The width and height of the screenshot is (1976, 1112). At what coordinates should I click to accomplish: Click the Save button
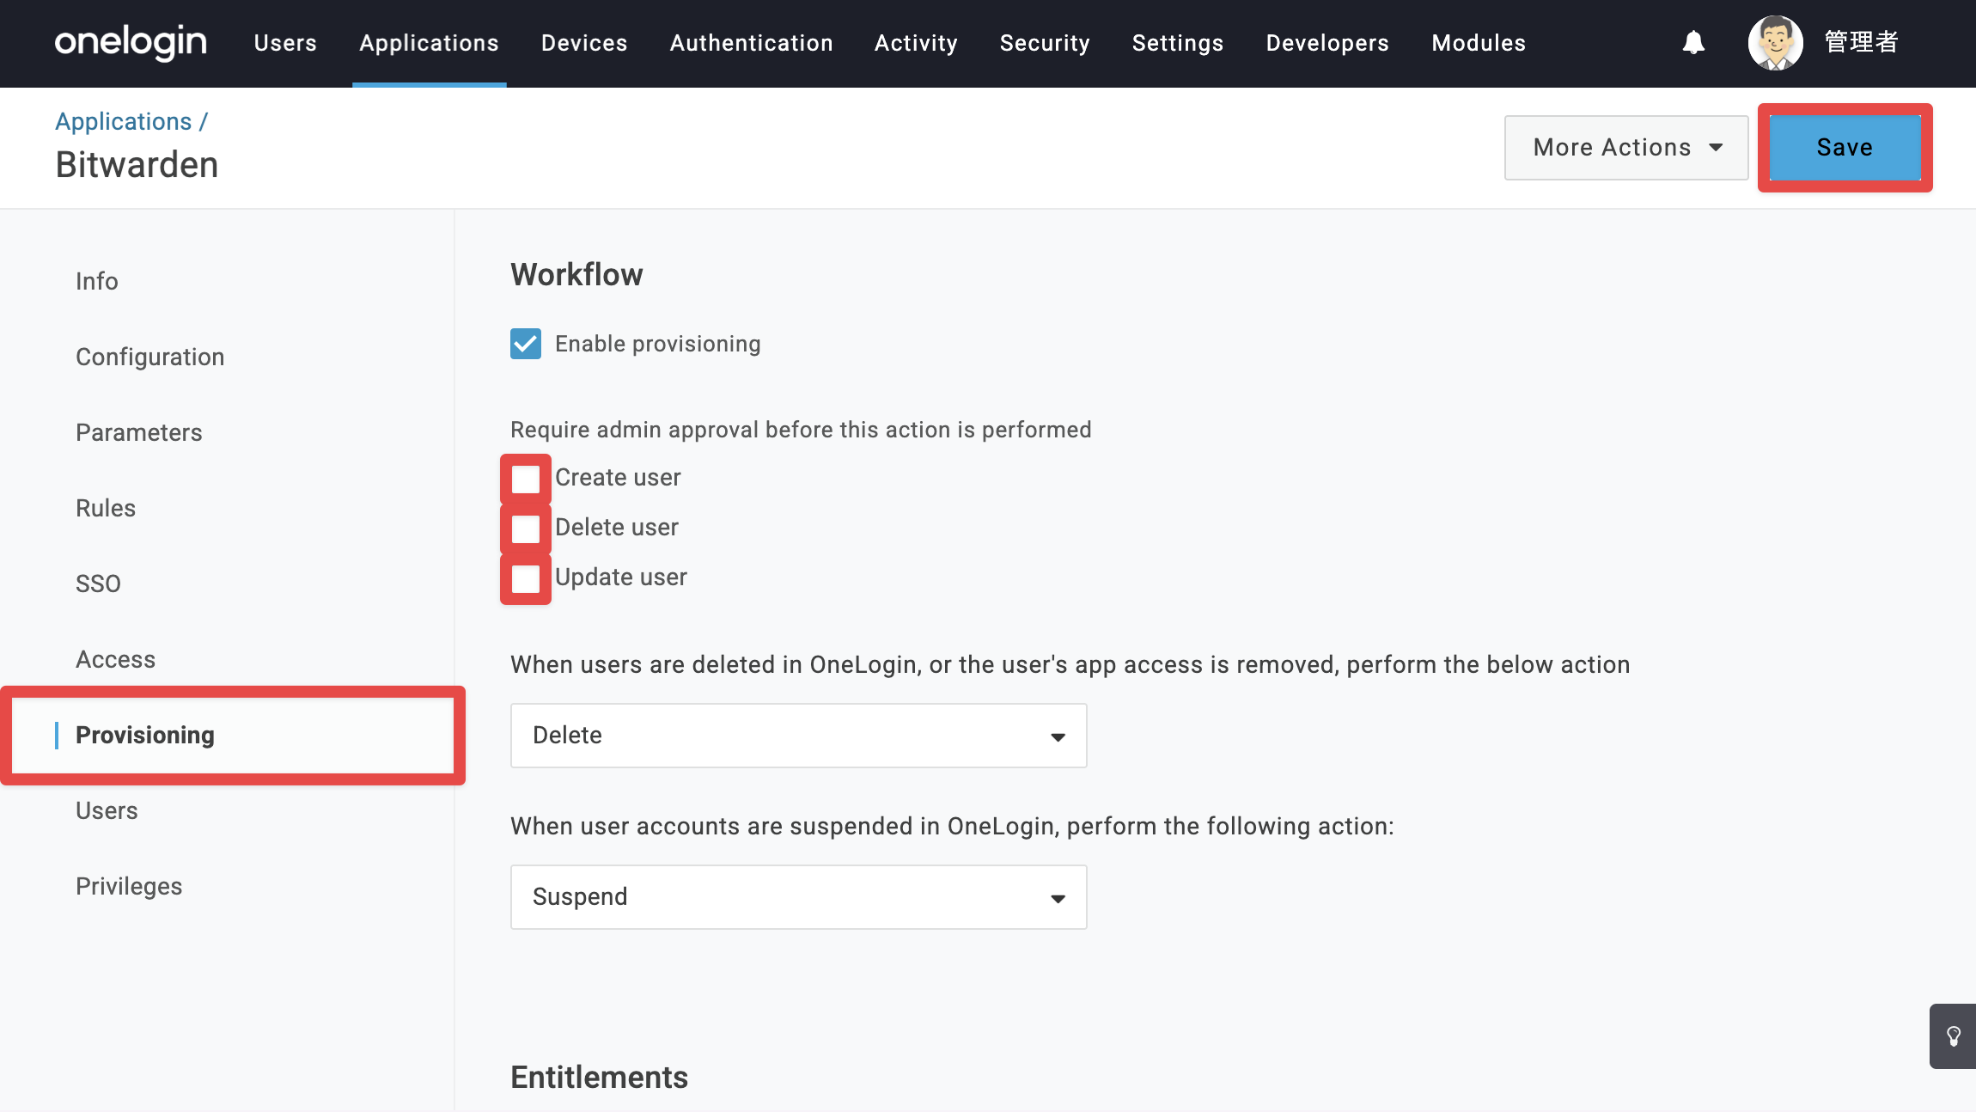(x=1845, y=148)
